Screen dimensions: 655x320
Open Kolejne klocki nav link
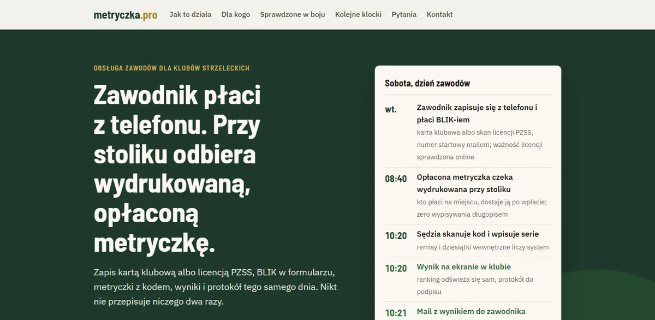[x=359, y=15]
